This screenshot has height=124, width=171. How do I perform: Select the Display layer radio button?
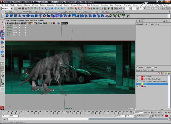(137, 67)
